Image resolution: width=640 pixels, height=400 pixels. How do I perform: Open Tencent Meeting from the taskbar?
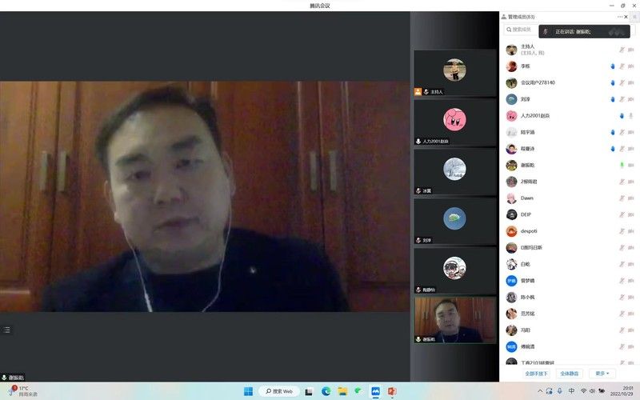pyautogui.click(x=375, y=391)
